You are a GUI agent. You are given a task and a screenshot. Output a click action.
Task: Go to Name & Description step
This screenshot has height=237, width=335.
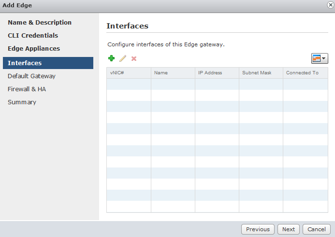tap(40, 23)
